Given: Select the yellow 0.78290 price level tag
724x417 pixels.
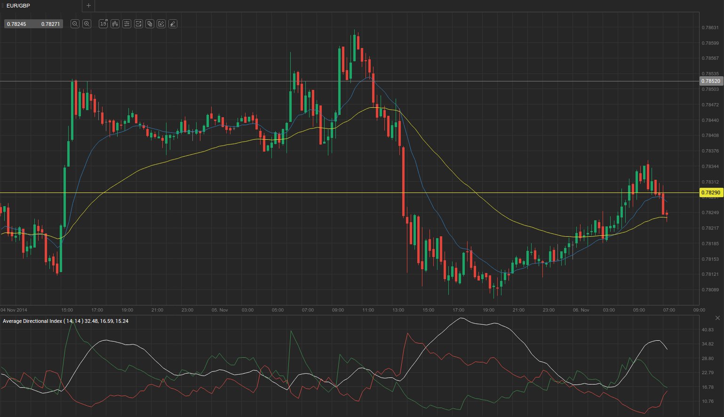Looking at the screenshot, I should 710,192.
